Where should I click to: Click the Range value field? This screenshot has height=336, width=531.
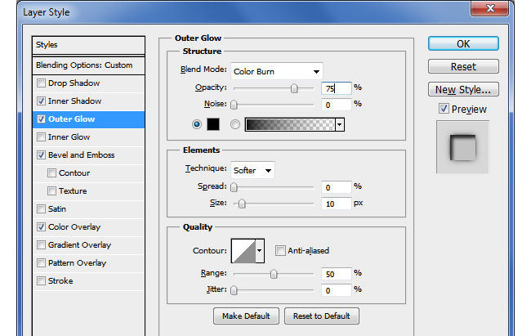point(337,274)
